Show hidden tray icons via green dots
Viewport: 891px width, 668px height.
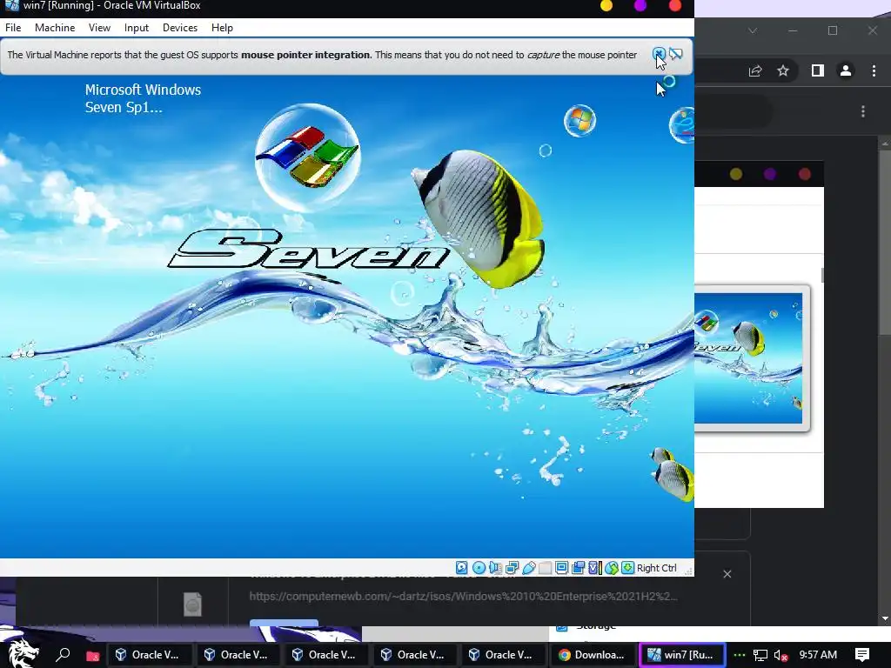point(740,656)
